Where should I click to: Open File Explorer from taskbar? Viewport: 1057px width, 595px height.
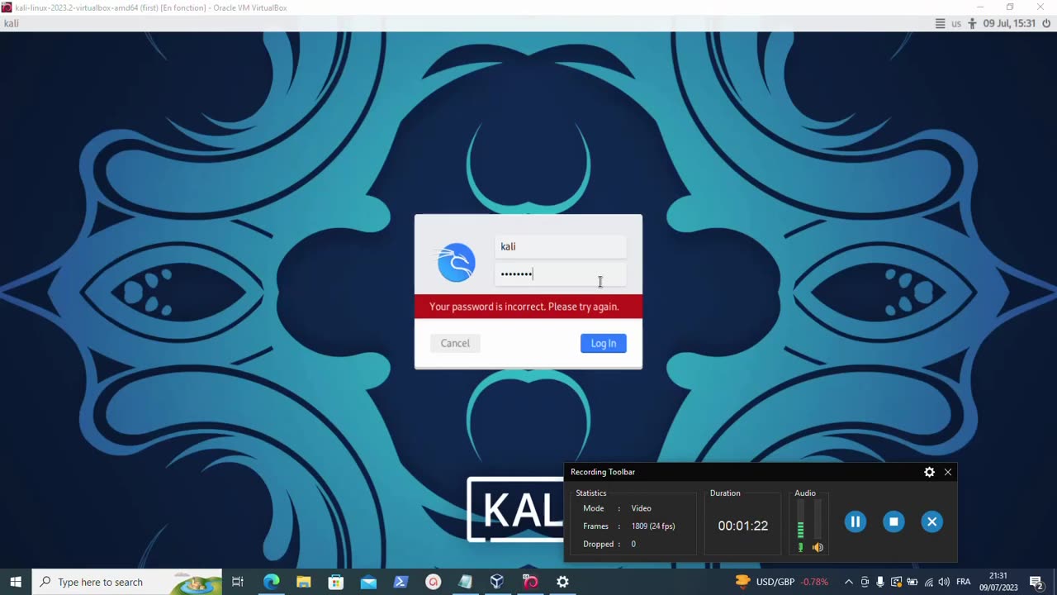point(303,582)
